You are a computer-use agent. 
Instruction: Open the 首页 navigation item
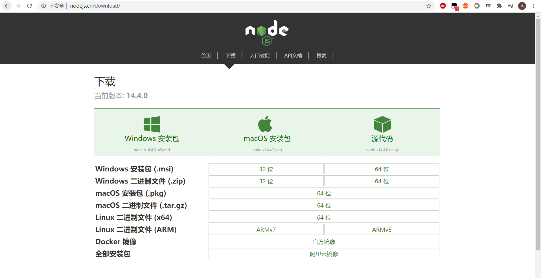pos(206,56)
